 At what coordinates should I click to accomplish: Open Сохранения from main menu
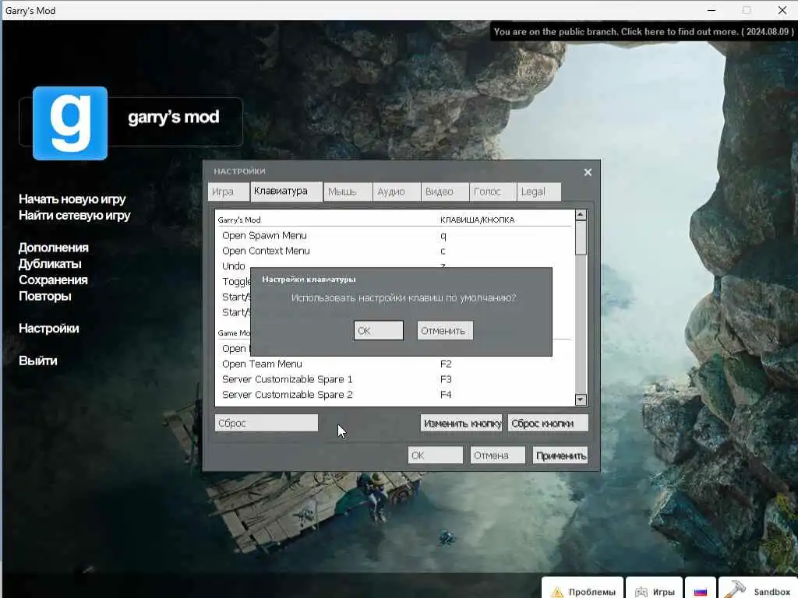click(53, 280)
